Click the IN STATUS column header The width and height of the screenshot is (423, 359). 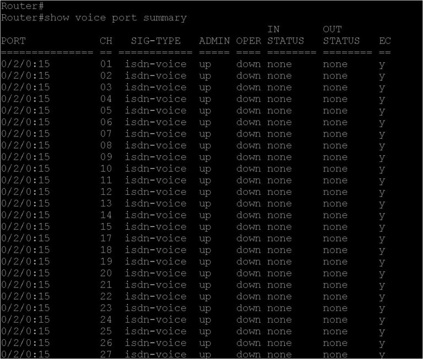[285, 35]
